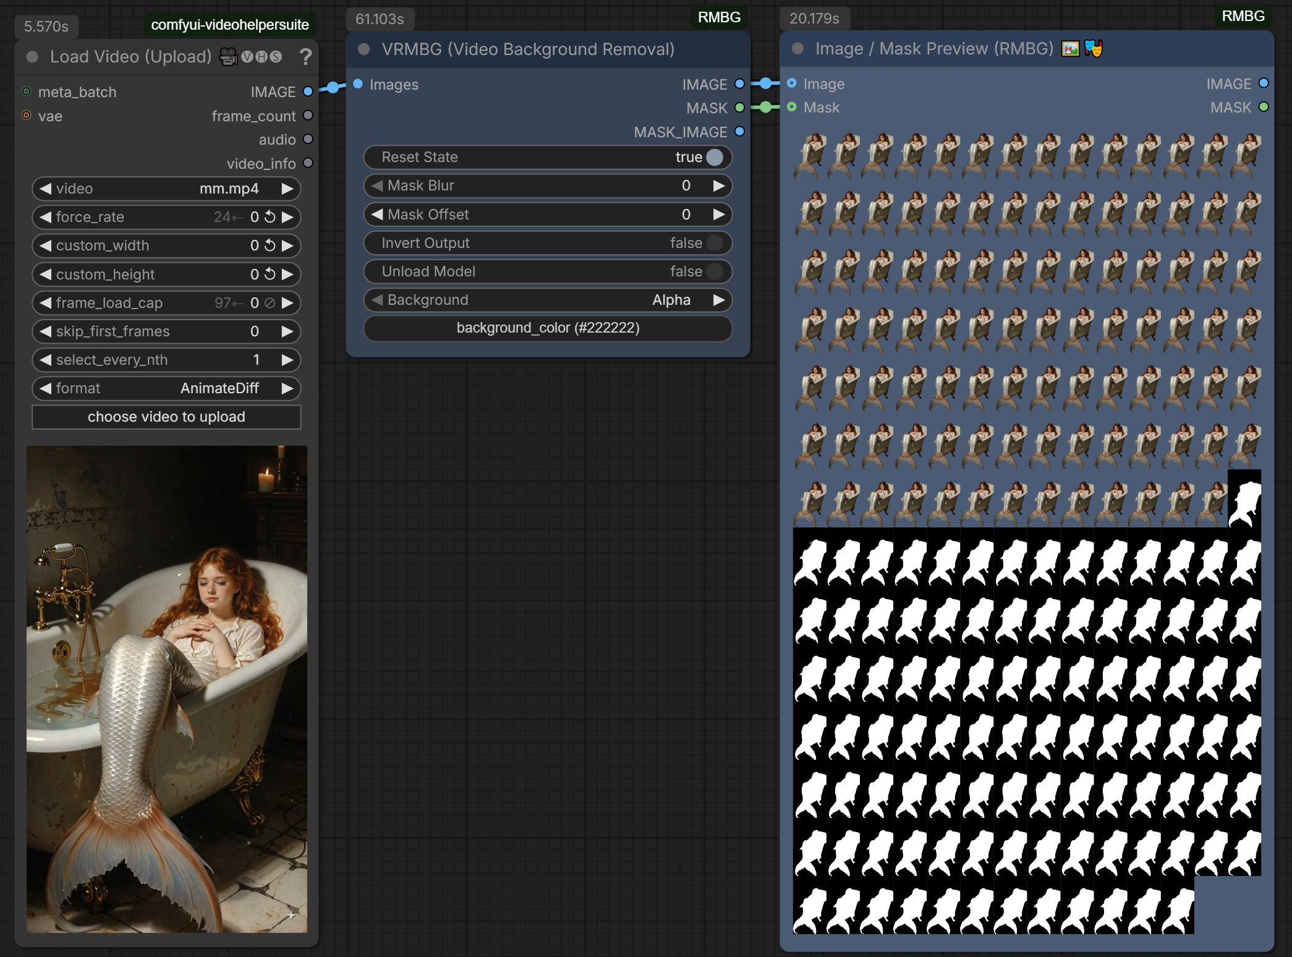Increase custom_height with its right arrow
Image resolution: width=1292 pixels, height=957 pixels.
click(x=287, y=274)
